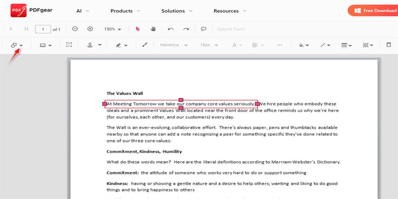The height and width of the screenshot is (199, 398).
Task: Go to the last page
Action: 26,29
